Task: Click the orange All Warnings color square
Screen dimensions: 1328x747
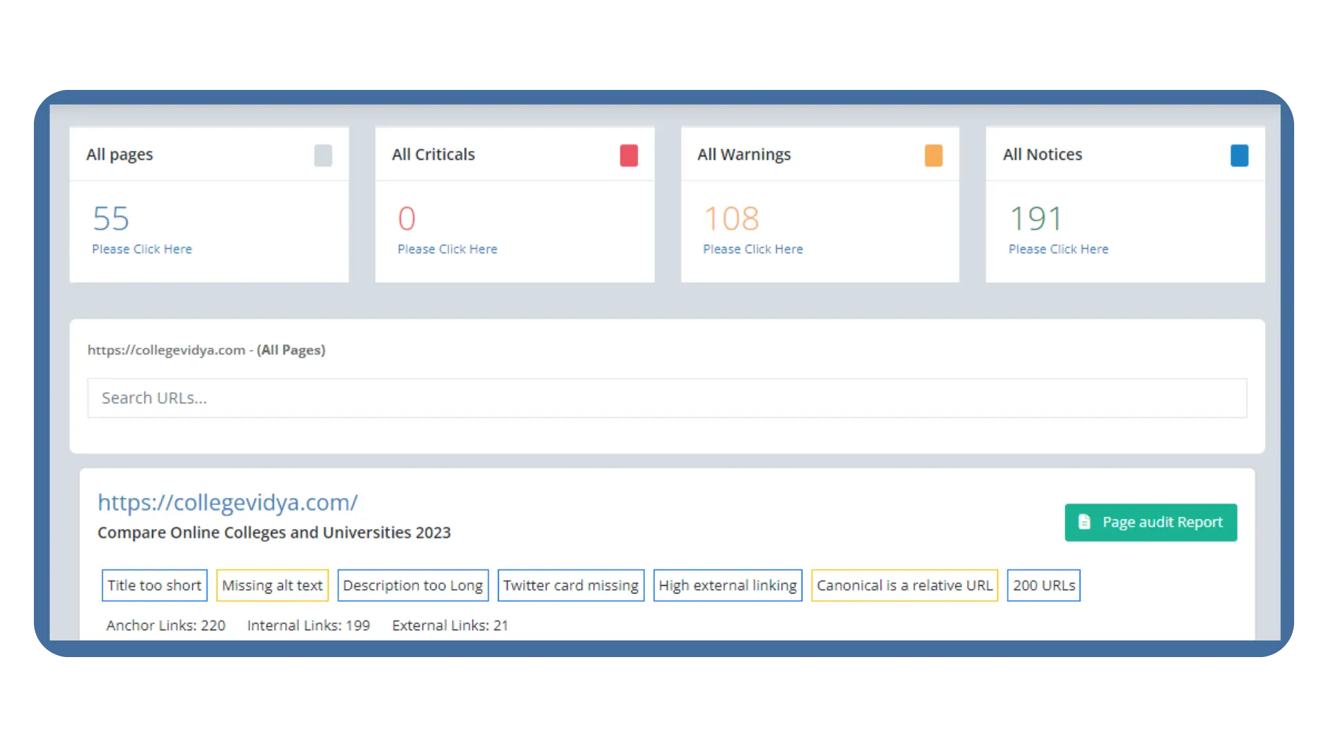Action: click(x=934, y=156)
